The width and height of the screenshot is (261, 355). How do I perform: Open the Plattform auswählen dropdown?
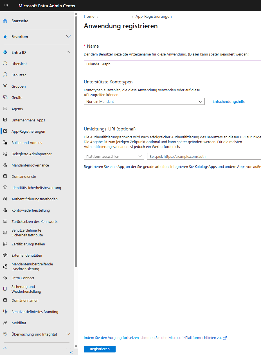coord(114,156)
